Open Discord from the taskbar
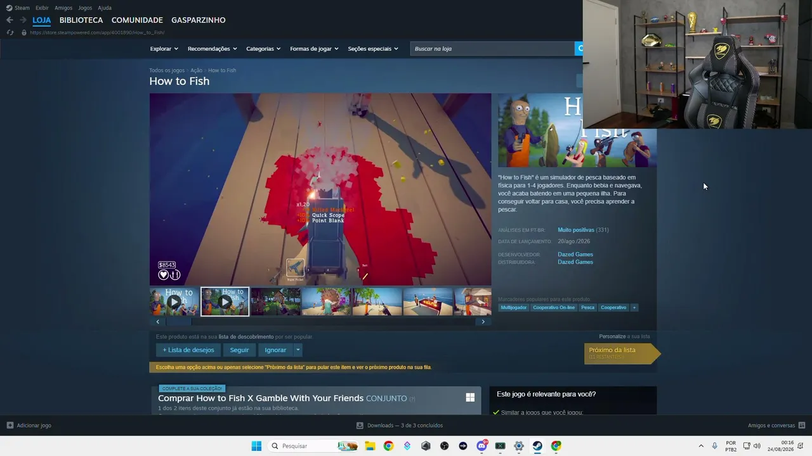The height and width of the screenshot is (456, 812). (x=481, y=446)
